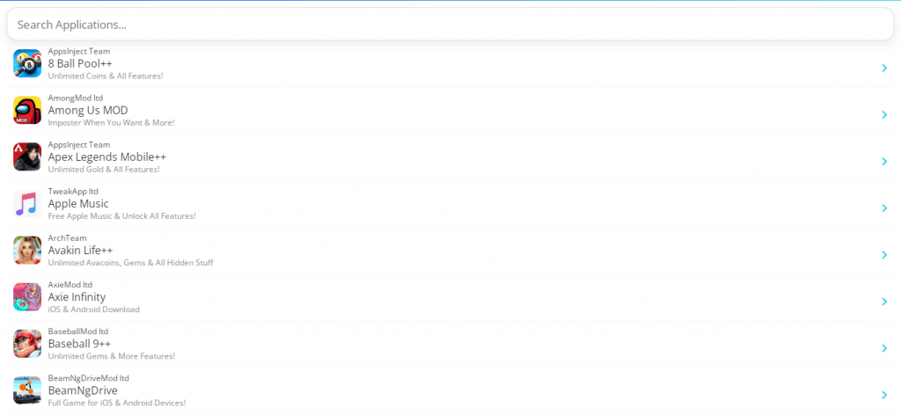Screen dimensions: 901x415
Task: Click chevron beside Apex Legends Mobile++
Action: click(x=884, y=161)
